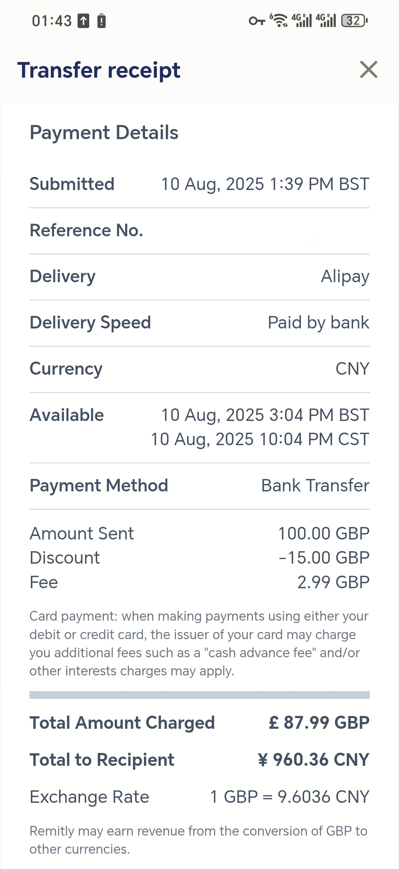Tap the -15.00 GBP discount amount
The width and height of the screenshot is (399, 869).
coord(324,558)
